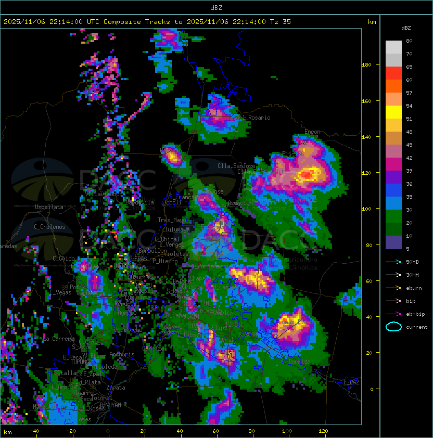
Task: Click the '140' tick on vertical axis
Action: tap(366, 137)
